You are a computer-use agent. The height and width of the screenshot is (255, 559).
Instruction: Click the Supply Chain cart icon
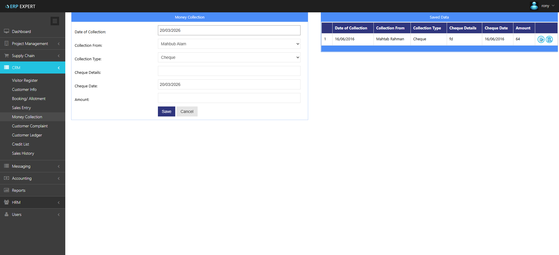coord(6,56)
